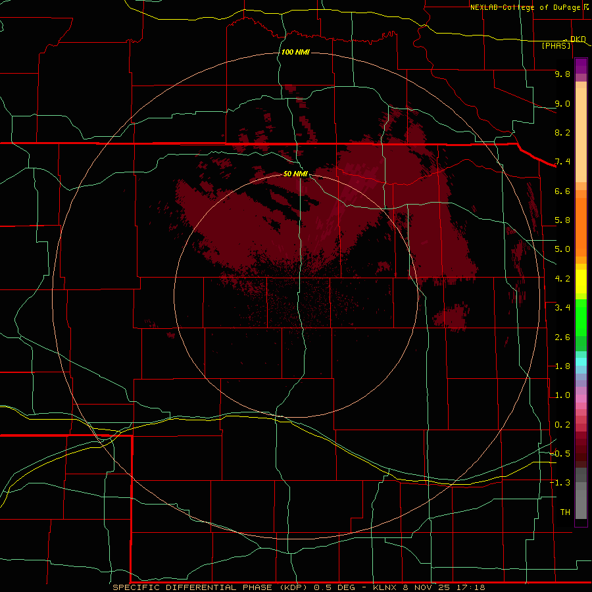Click the "50 NMI" range ring label
The image size is (592, 592).
click(295, 174)
